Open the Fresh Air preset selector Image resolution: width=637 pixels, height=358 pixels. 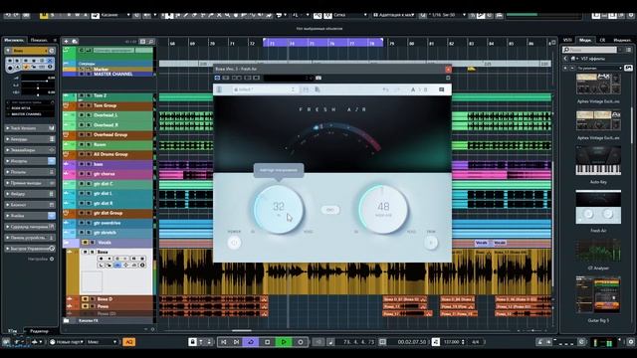pos(264,89)
